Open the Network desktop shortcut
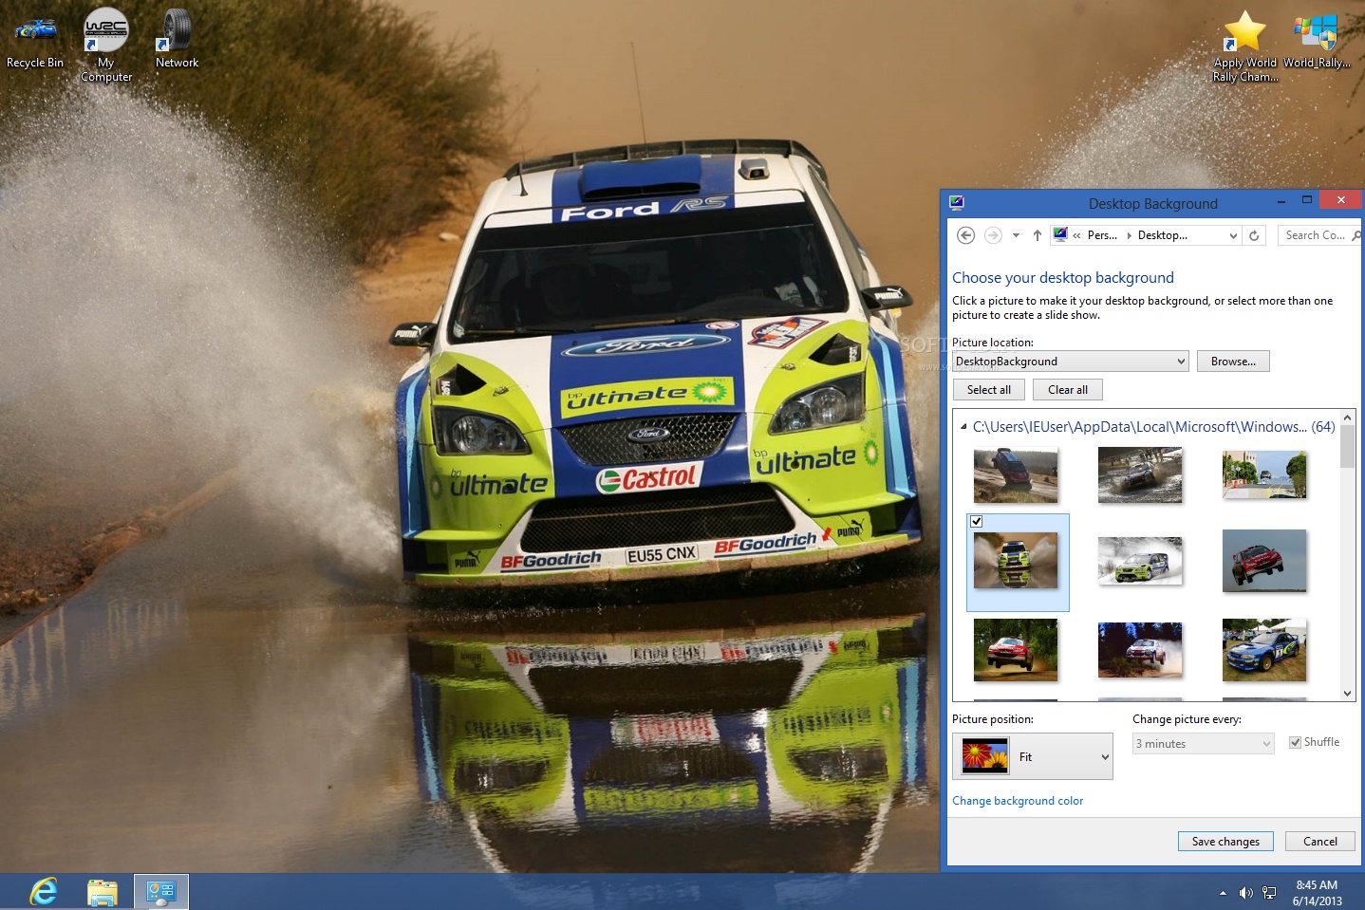The width and height of the screenshot is (1365, 910). point(177,39)
